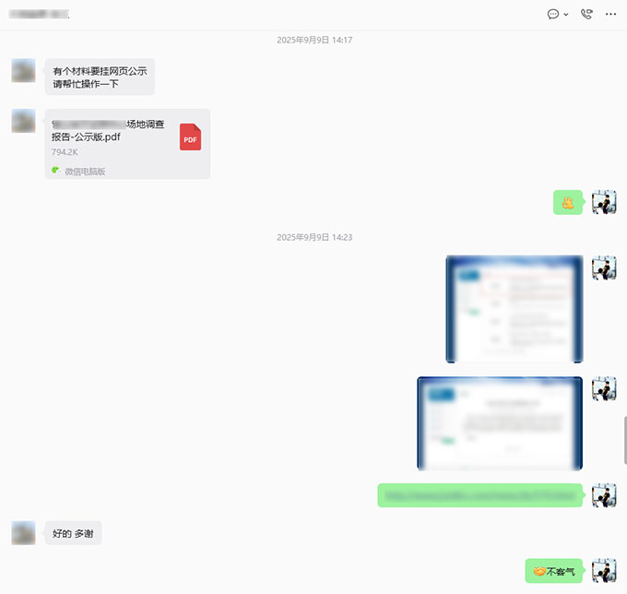627x594 pixels.
Task: Click the contact avatar beside 好的 多谢
Action: (23, 533)
